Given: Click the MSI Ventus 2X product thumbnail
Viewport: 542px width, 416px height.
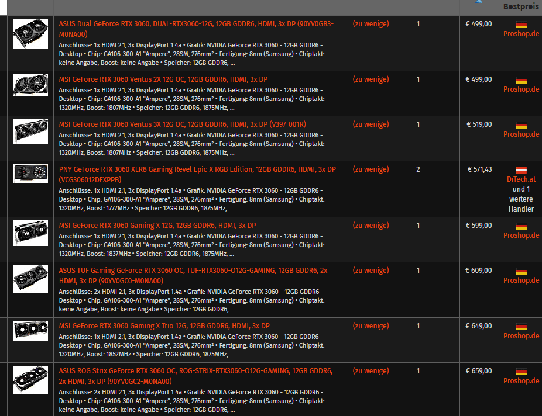Looking at the screenshot, I should [x=30, y=85].
